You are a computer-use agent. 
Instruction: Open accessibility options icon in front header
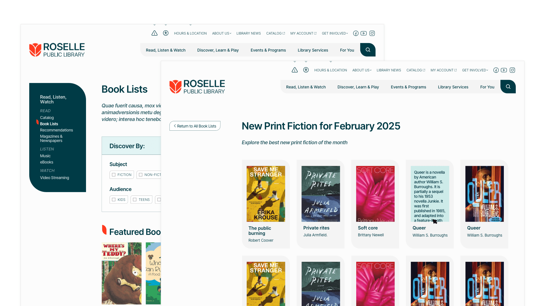pyautogui.click(x=306, y=70)
